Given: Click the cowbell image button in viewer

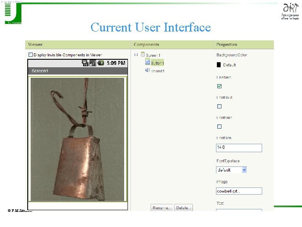Looking at the screenshot, I should (x=78, y=139).
